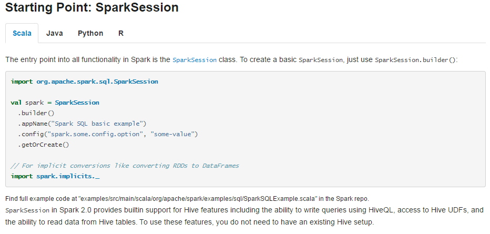Click the Starting Point: SparkSession heading

[x=92, y=7]
